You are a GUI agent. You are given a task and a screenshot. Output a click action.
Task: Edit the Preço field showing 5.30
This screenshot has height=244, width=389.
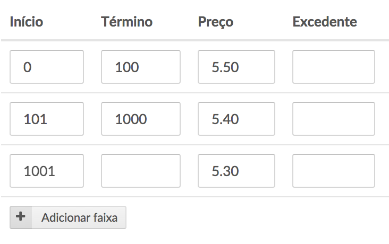click(236, 171)
